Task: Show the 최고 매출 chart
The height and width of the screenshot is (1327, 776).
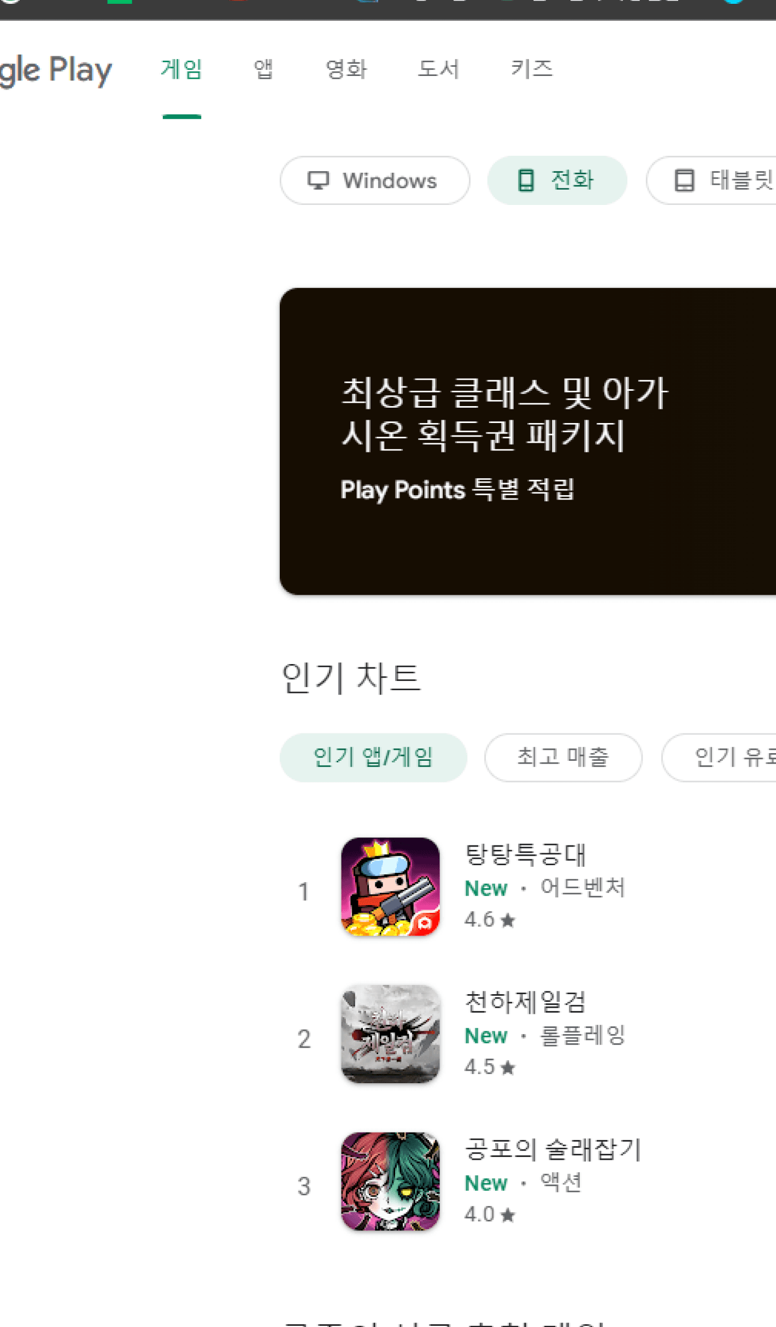Action: (x=563, y=758)
